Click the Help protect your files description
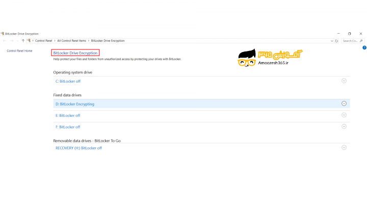 [x=117, y=59]
